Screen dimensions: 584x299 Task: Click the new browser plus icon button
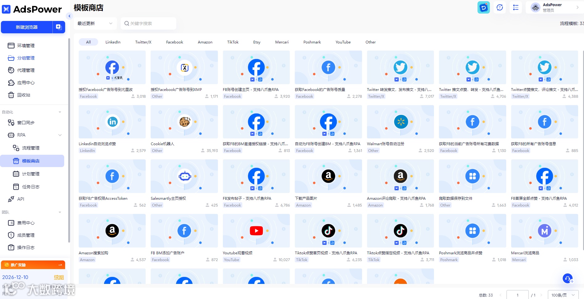tap(59, 27)
